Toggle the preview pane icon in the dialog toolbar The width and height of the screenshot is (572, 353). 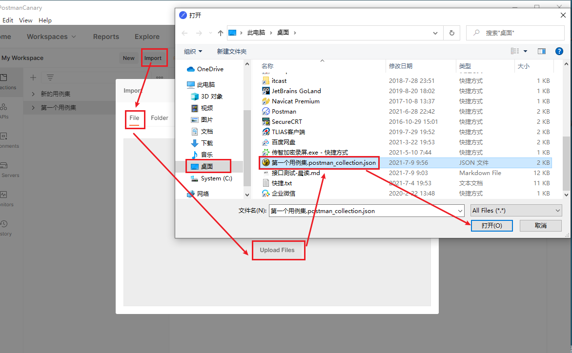point(542,51)
